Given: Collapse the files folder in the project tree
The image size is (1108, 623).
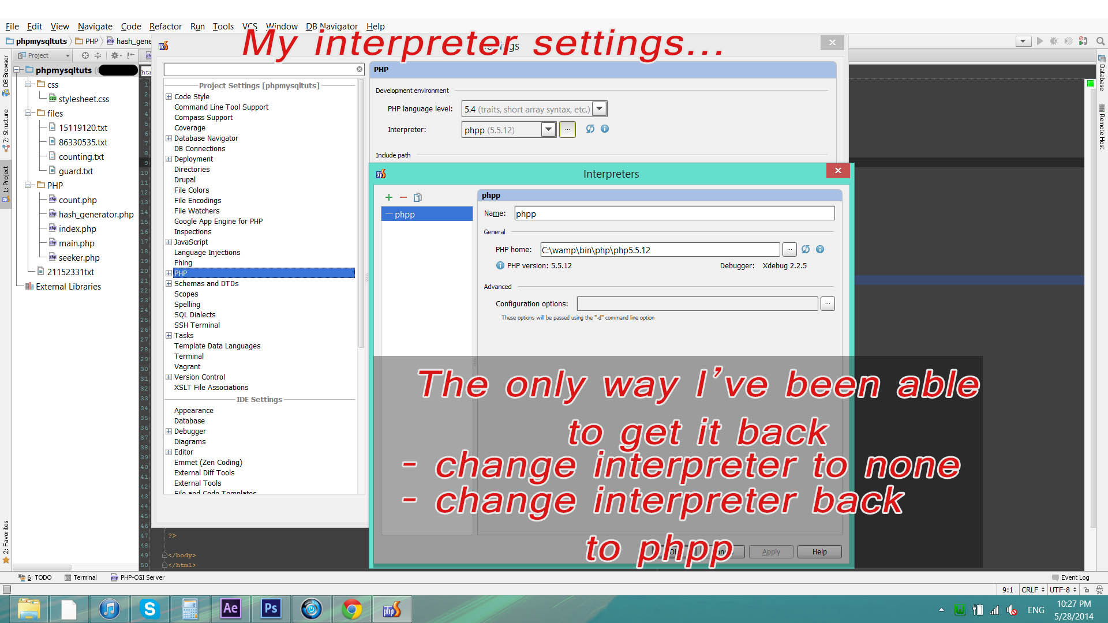Looking at the screenshot, I should 28,113.
